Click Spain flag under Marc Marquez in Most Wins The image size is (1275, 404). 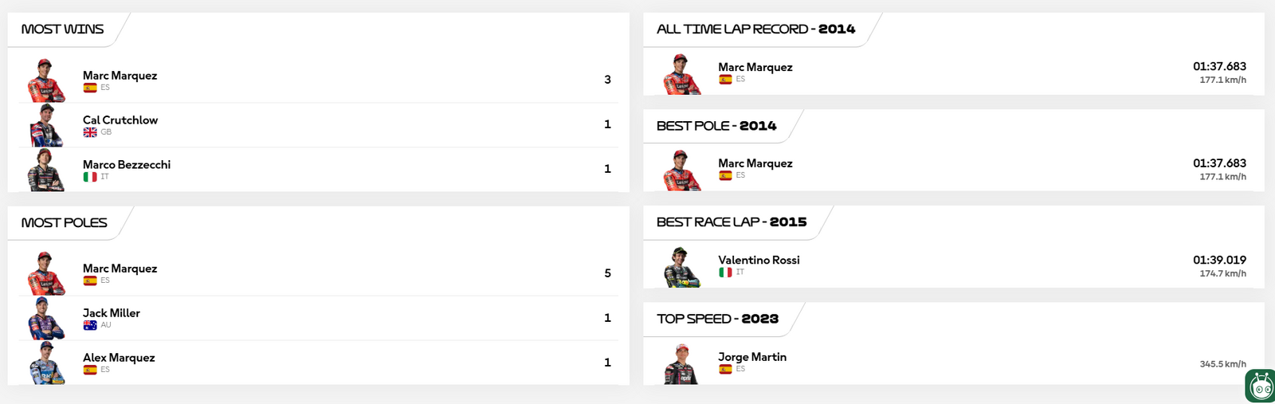click(x=90, y=88)
